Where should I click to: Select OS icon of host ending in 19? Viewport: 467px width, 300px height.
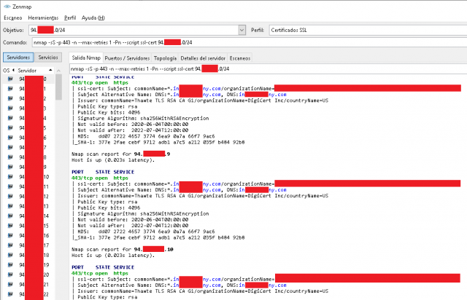[x=10, y=265]
